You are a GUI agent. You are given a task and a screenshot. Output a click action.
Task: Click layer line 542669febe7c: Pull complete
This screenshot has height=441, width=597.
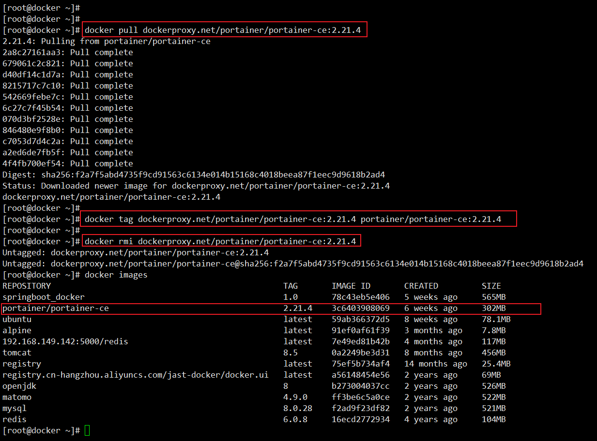click(68, 97)
